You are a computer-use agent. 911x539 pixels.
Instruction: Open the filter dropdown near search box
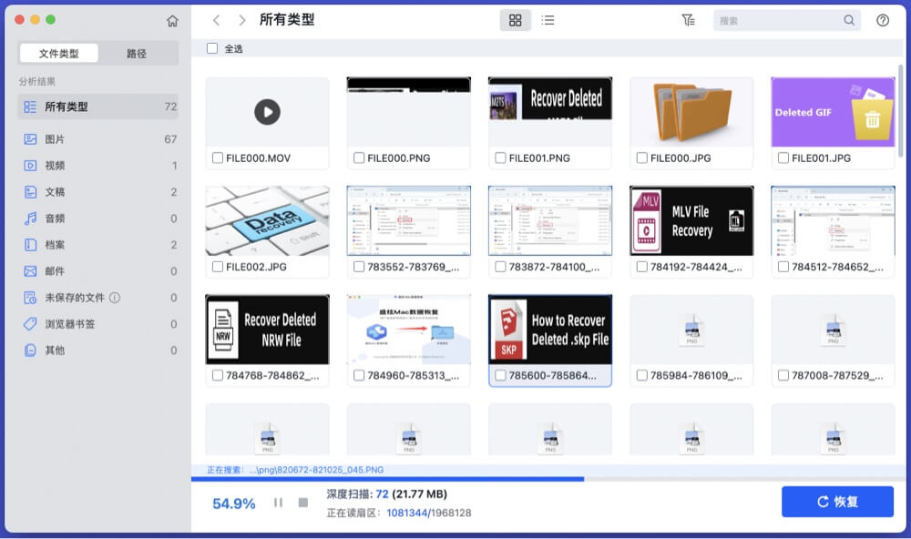tap(691, 19)
